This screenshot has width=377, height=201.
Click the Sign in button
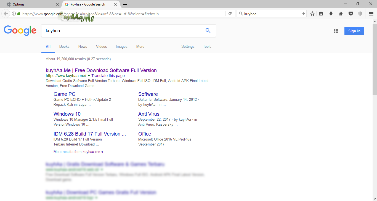pyautogui.click(x=354, y=31)
